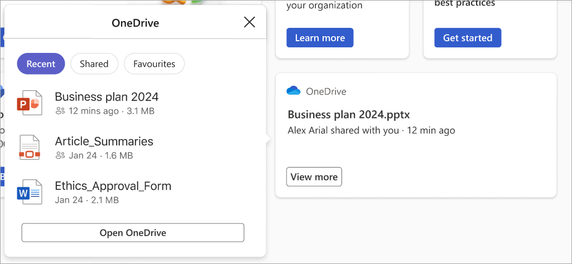Image resolution: width=572 pixels, height=264 pixels.
Task: Click the PowerPoint icon for Business plan 2024
Action: [30, 103]
